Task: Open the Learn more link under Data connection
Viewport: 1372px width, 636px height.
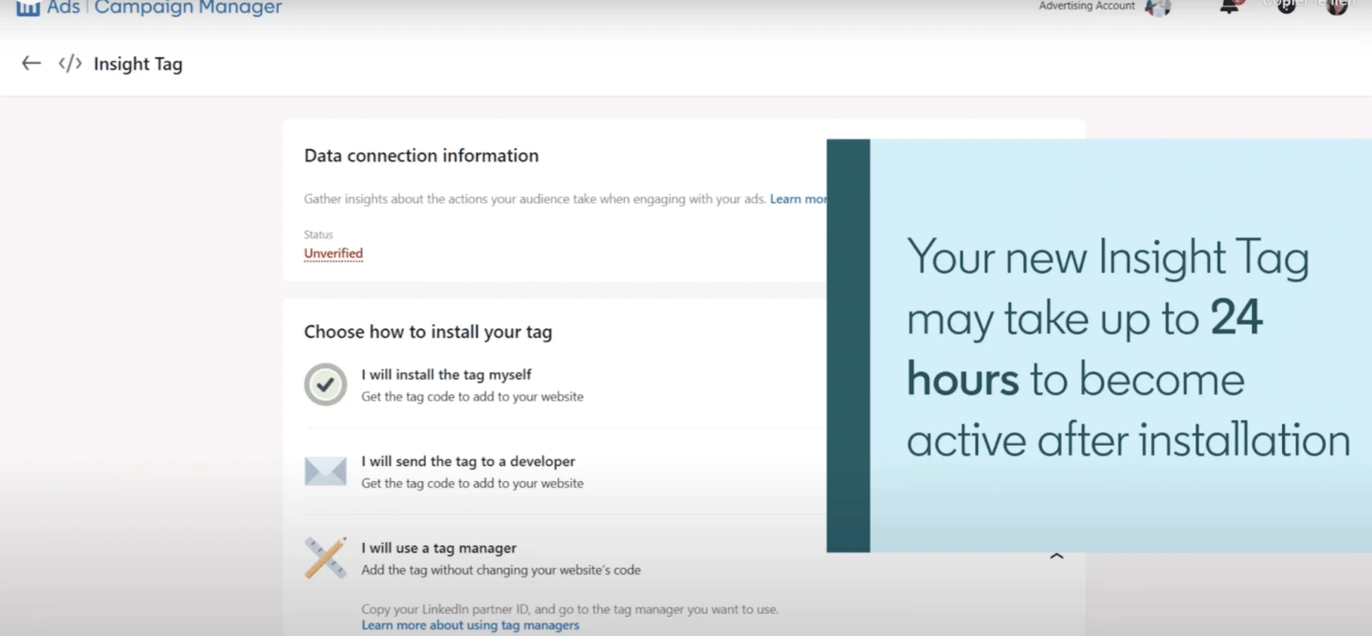Action: point(798,199)
